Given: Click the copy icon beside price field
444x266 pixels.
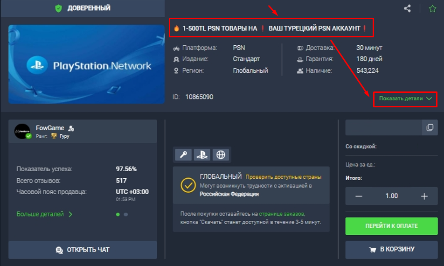Looking at the screenshot, I should pyautogui.click(x=430, y=127).
